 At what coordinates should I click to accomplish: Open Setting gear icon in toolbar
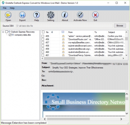tap(51, 15)
